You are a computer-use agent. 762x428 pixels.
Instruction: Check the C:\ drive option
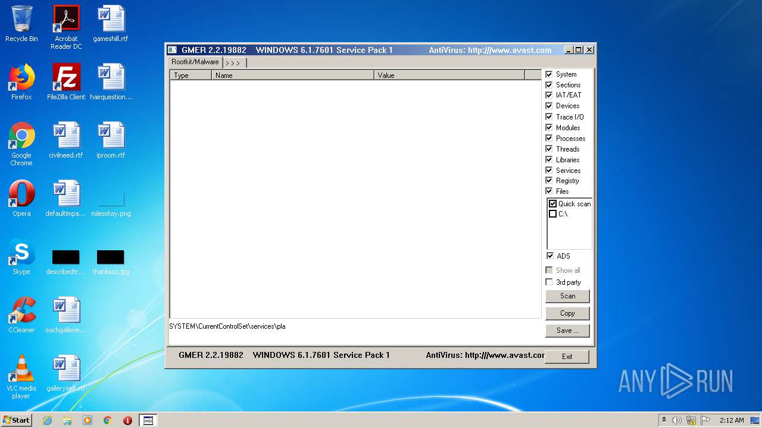[552, 214]
